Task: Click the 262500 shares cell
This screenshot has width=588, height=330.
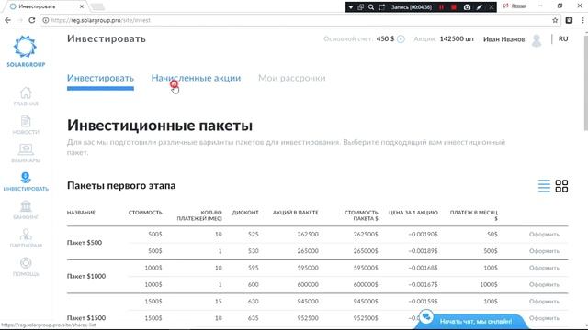Action: 308,235
